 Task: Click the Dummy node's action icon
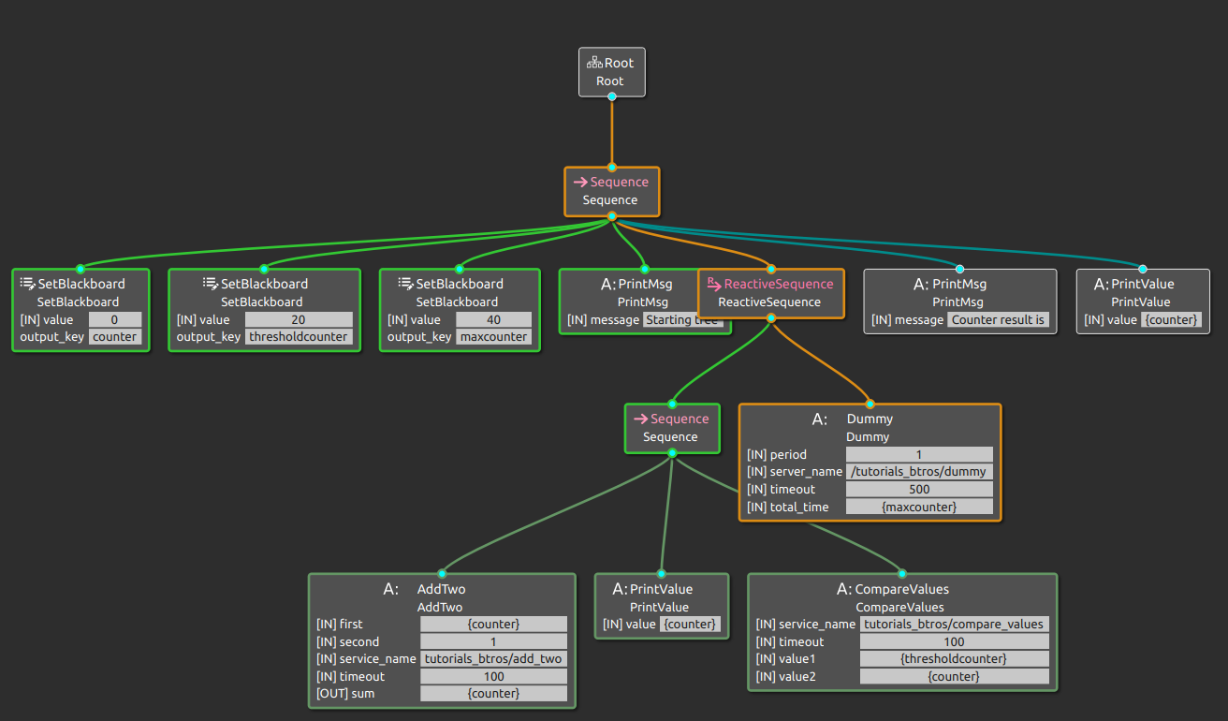click(x=819, y=419)
